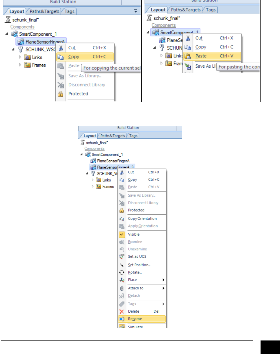The image size is (280, 354).
Task: Collapse SmartComponent_1 above PlaneSensorFingerA_3
Action: [x=82, y=154]
